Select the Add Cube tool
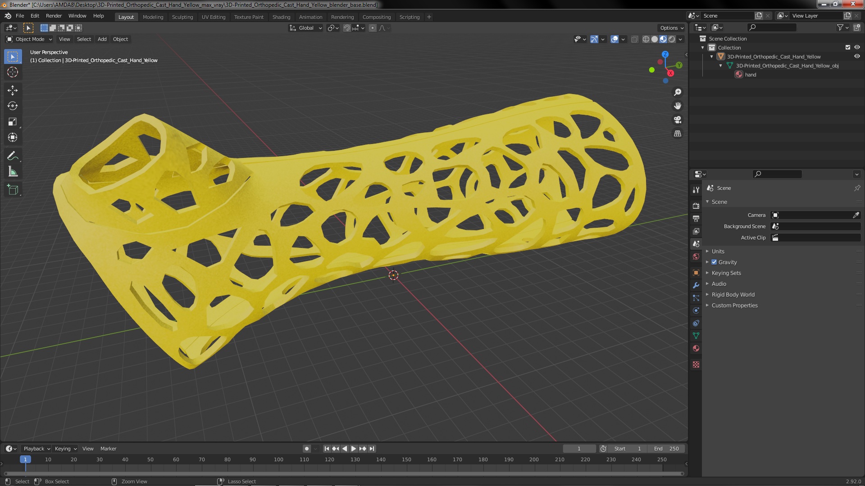This screenshot has height=486, width=865. tap(13, 190)
